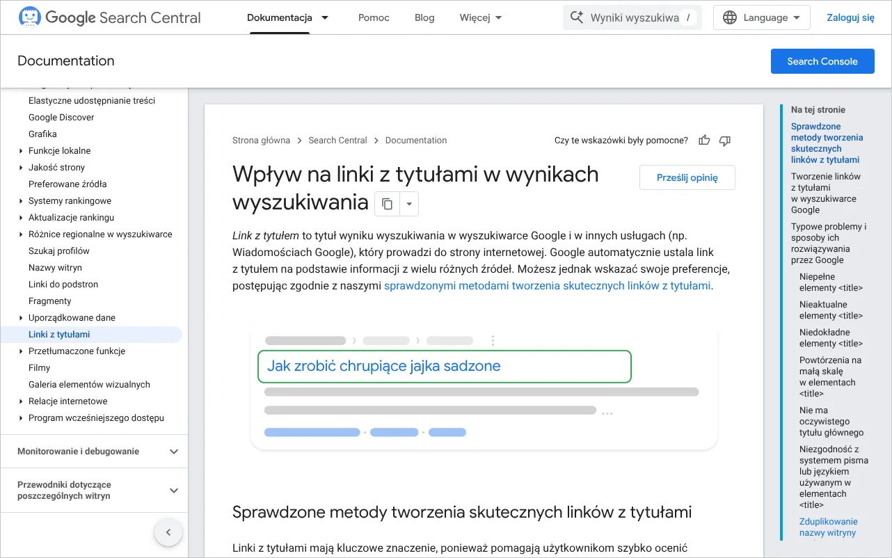This screenshot has height=558, width=892.
Task: Jump to Typowe problemy i sposoby section
Action: [x=829, y=244]
